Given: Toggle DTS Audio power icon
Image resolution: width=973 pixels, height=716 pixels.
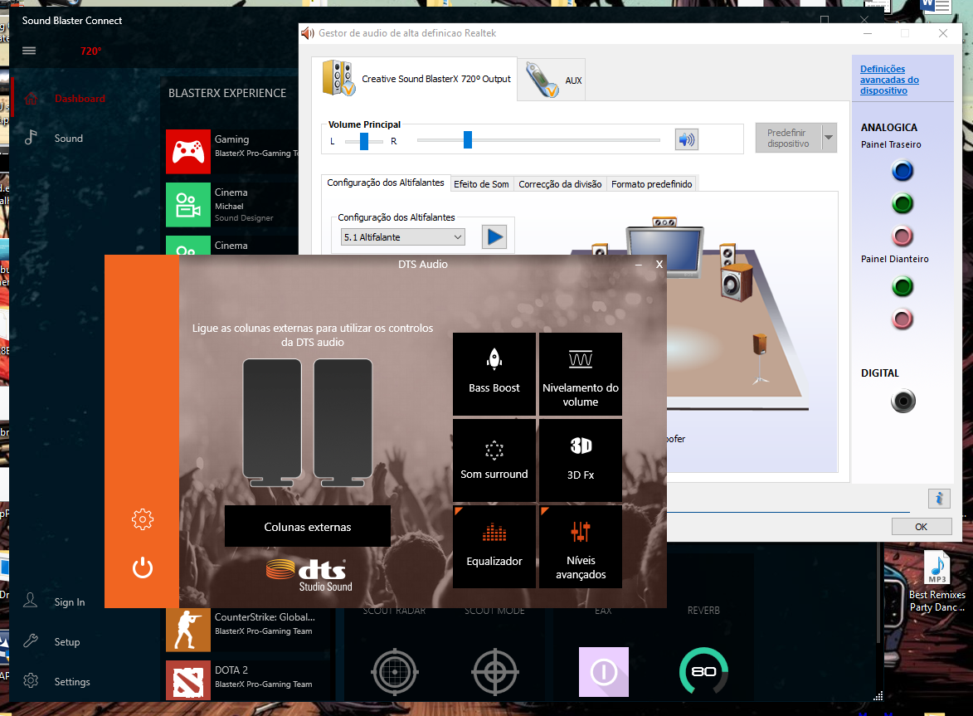Looking at the screenshot, I should coord(142,567).
